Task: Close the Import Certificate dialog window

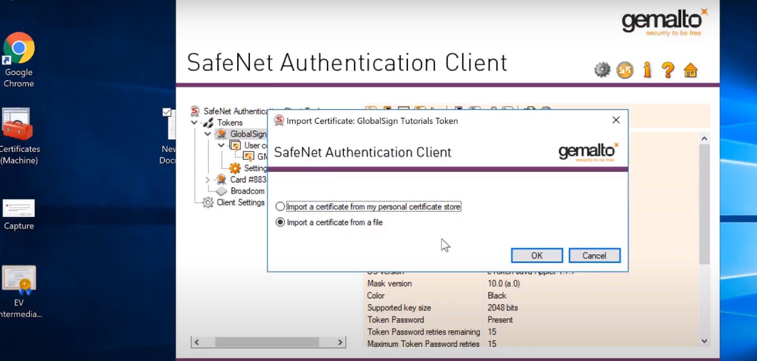Action: tap(616, 120)
